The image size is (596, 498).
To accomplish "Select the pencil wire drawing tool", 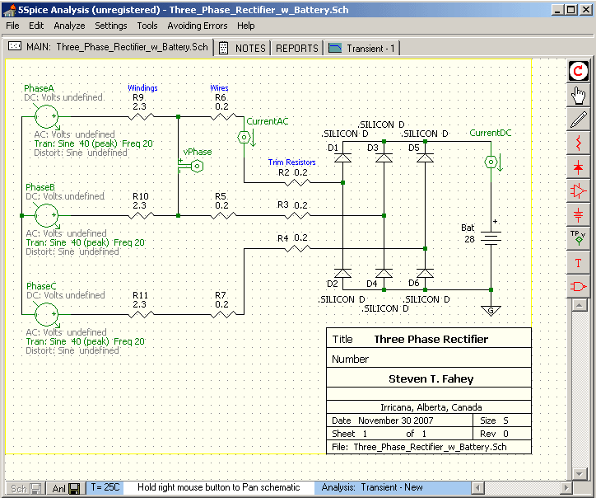I will click(x=580, y=120).
